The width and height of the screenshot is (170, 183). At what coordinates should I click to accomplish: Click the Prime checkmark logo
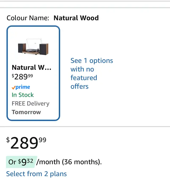pyautogui.click(x=13, y=88)
